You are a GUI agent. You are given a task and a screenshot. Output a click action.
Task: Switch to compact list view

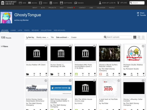tap(143, 37)
